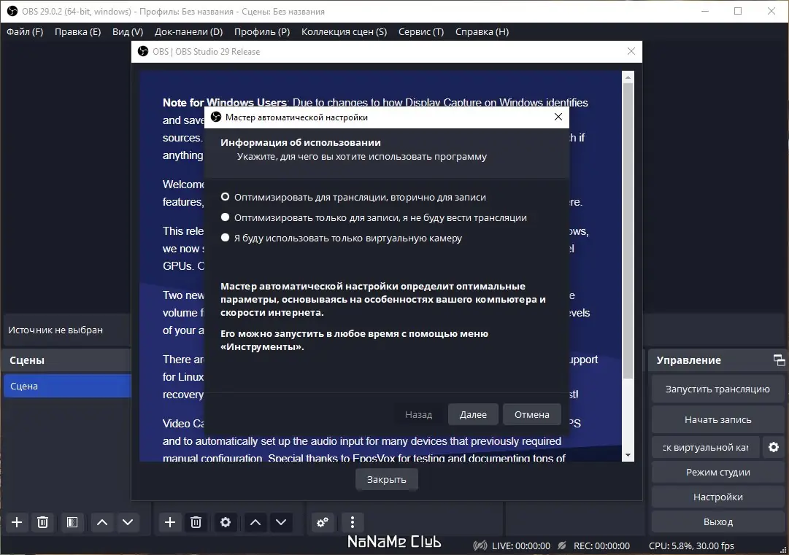Open the Файл menu
This screenshot has height=555, width=789.
(25, 31)
